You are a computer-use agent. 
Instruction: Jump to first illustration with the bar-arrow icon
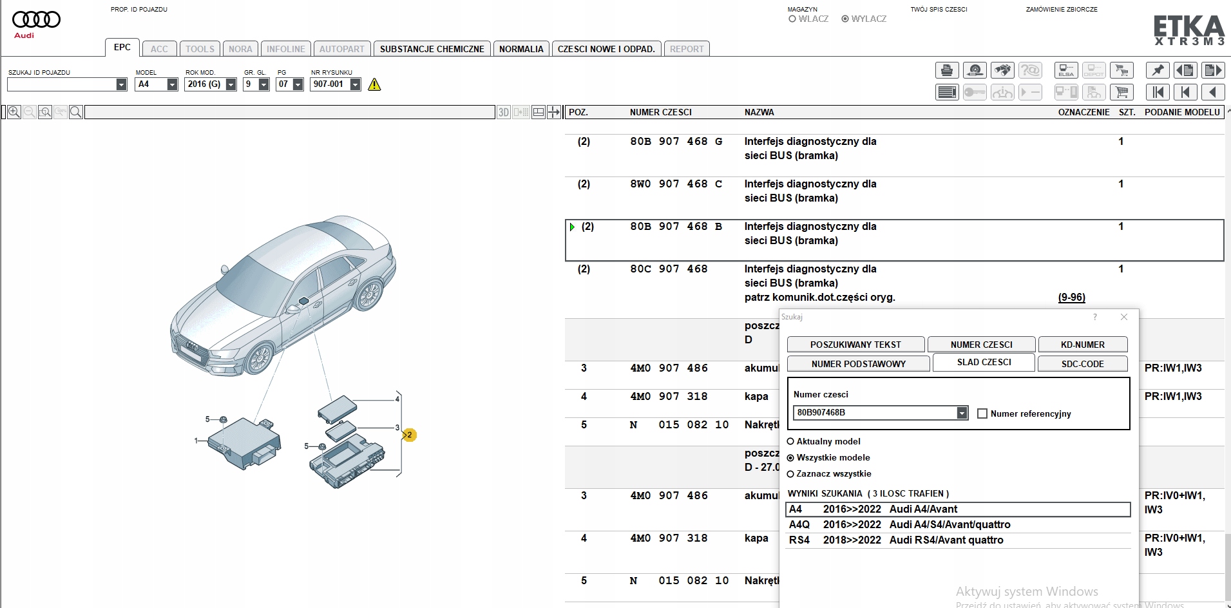(1158, 92)
